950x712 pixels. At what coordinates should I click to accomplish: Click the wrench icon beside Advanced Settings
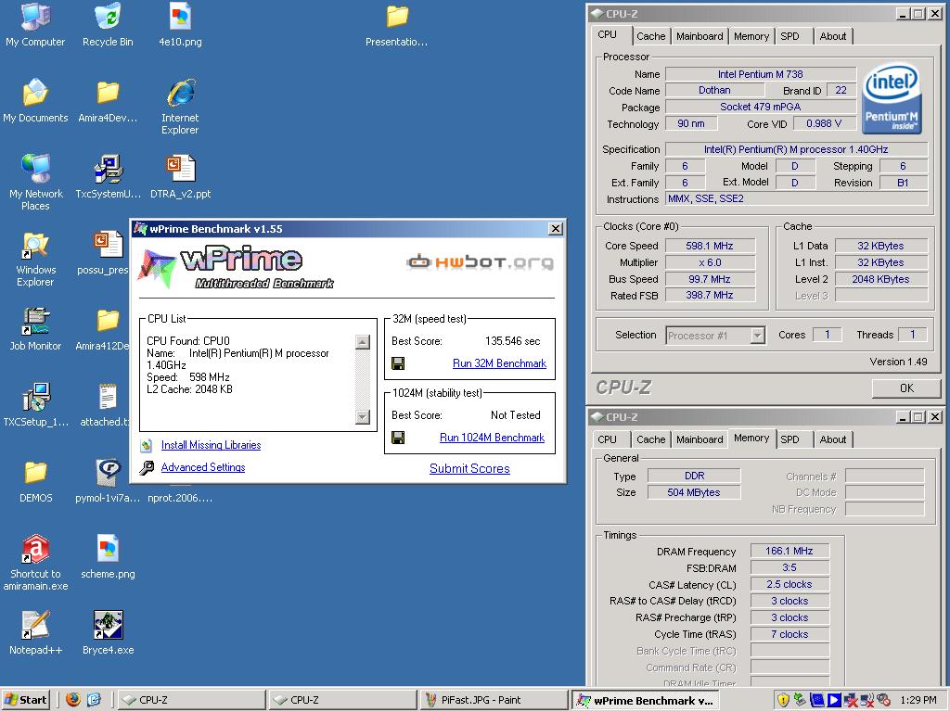146,467
